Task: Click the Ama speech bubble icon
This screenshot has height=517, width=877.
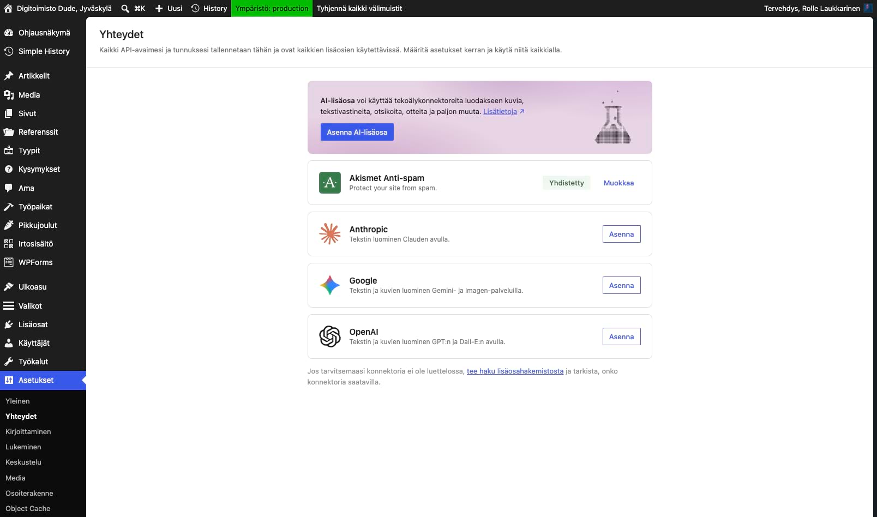Action: [x=9, y=188]
